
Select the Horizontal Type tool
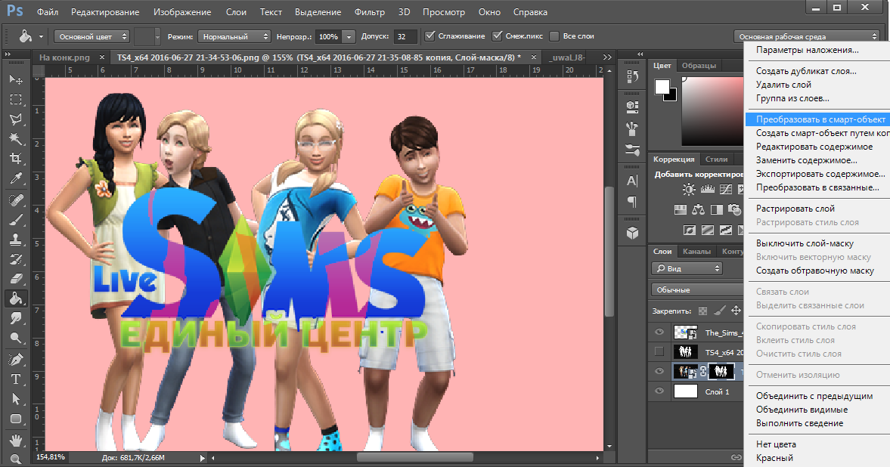click(x=16, y=379)
